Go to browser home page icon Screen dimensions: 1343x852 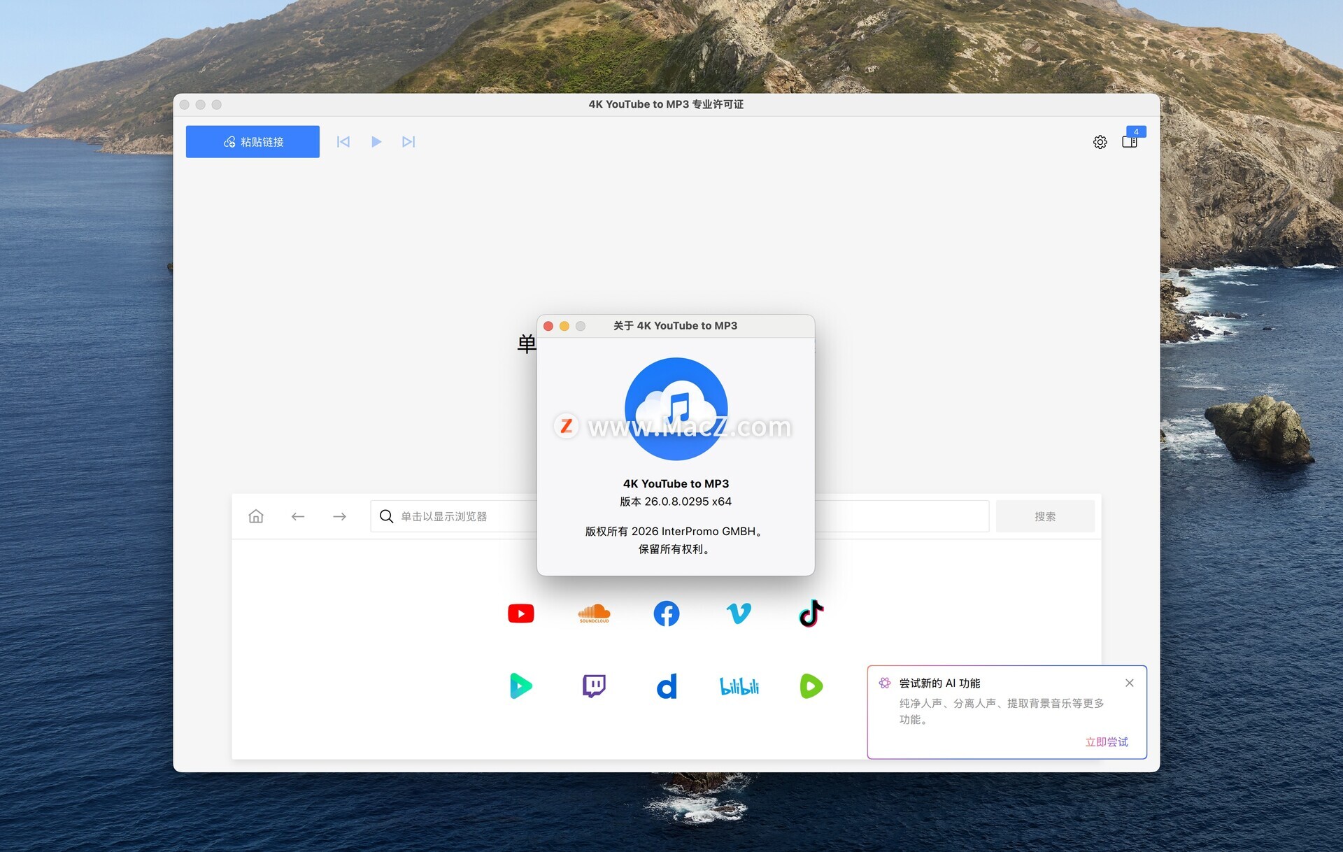point(256,516)
